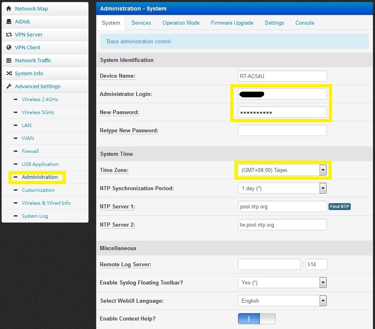The image size is (375, 329).
Task: Open WAN settings
Action: click(28, 138)
